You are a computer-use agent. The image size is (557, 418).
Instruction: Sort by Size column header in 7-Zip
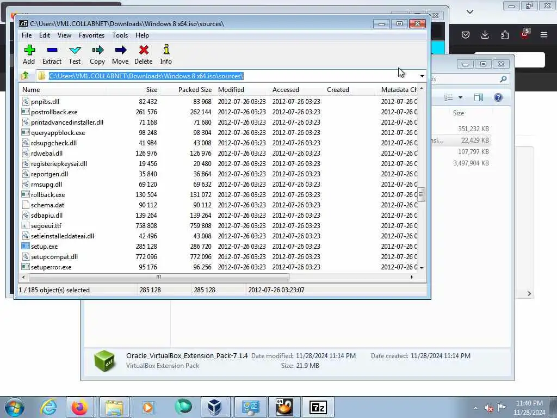click(133, 90)
